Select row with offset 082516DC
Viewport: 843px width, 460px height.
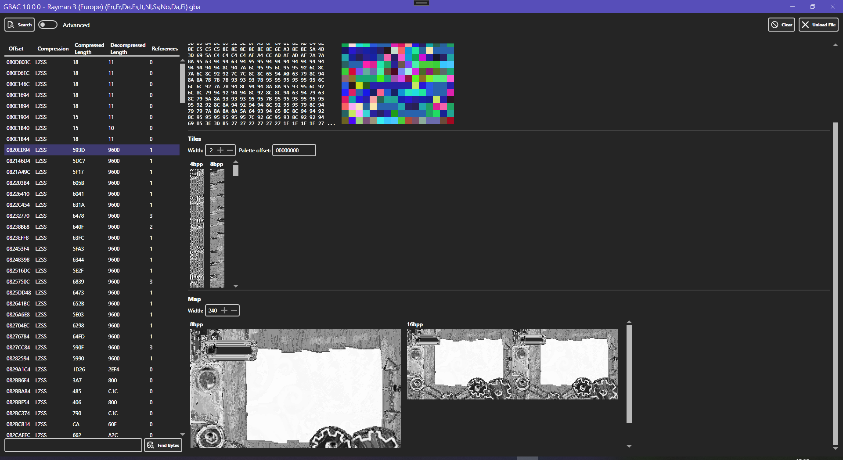[x=92, y=271]
